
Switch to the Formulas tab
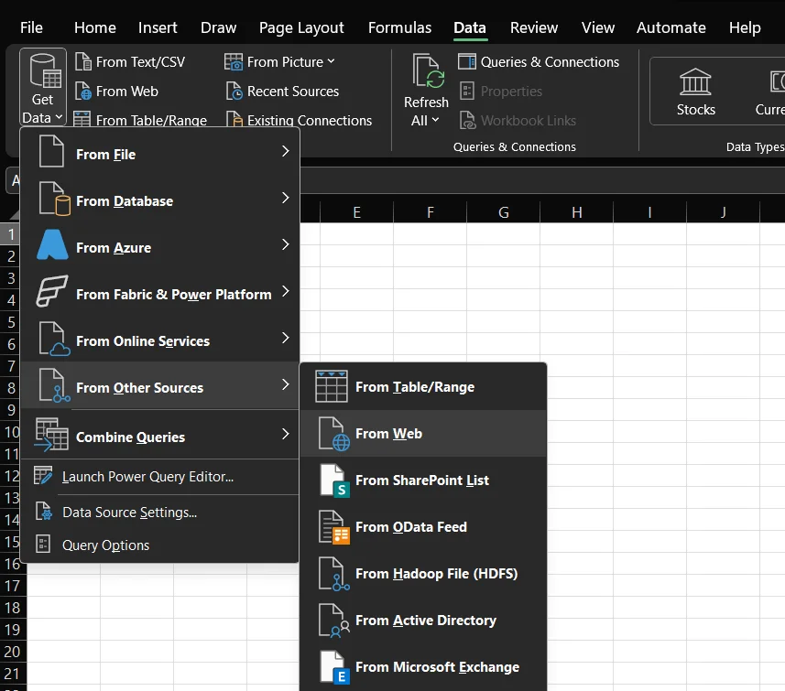coord(399,27)
